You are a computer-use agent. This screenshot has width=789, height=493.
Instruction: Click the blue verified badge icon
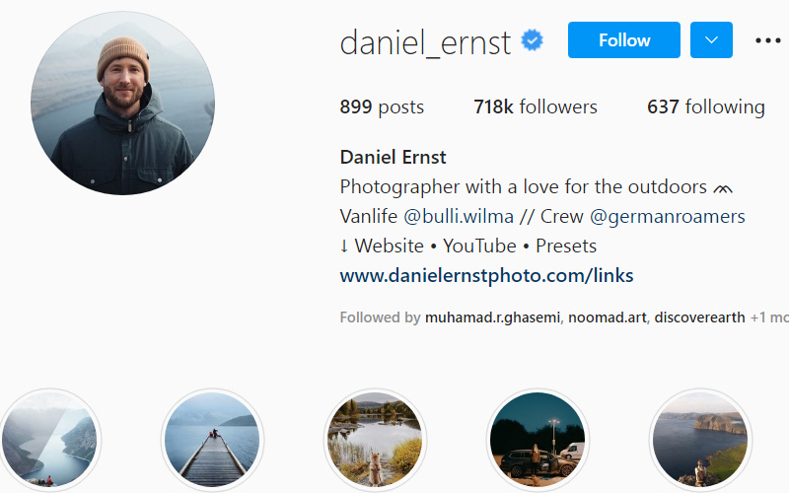click(532, 40)
